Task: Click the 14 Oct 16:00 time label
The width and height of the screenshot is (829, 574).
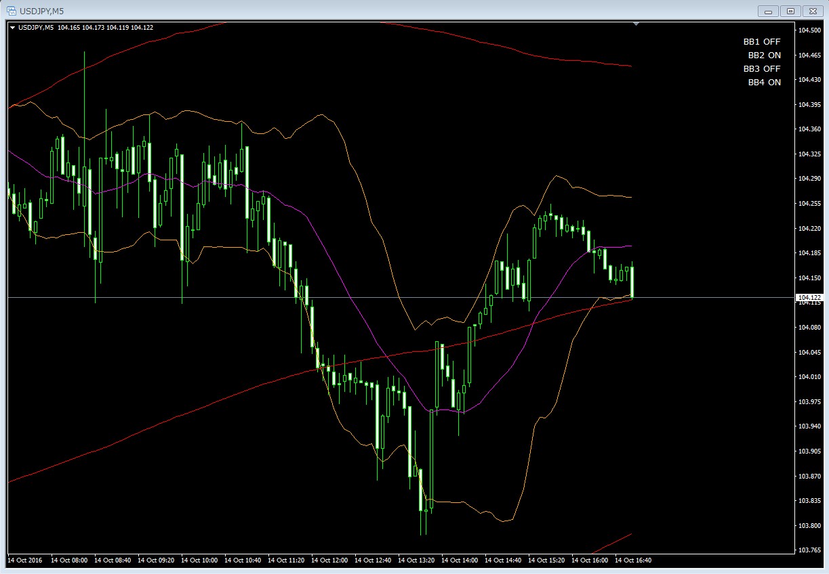Action: (590, 560)
